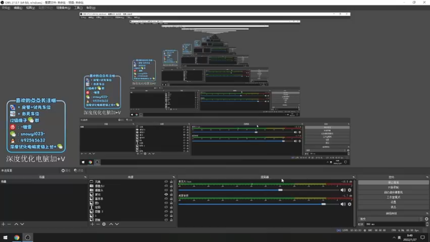Image resolution: width=430 pixels, height=242 pixels.
Task: Pop out the Scenes dock via its header icon
Action: (x=85, y=177)
